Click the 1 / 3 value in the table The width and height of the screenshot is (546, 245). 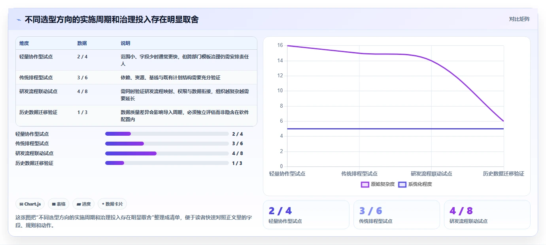82,112
